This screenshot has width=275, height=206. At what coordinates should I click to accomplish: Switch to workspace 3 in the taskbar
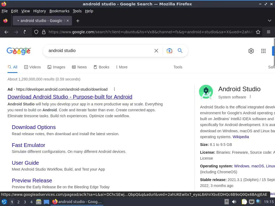(25, 202)
